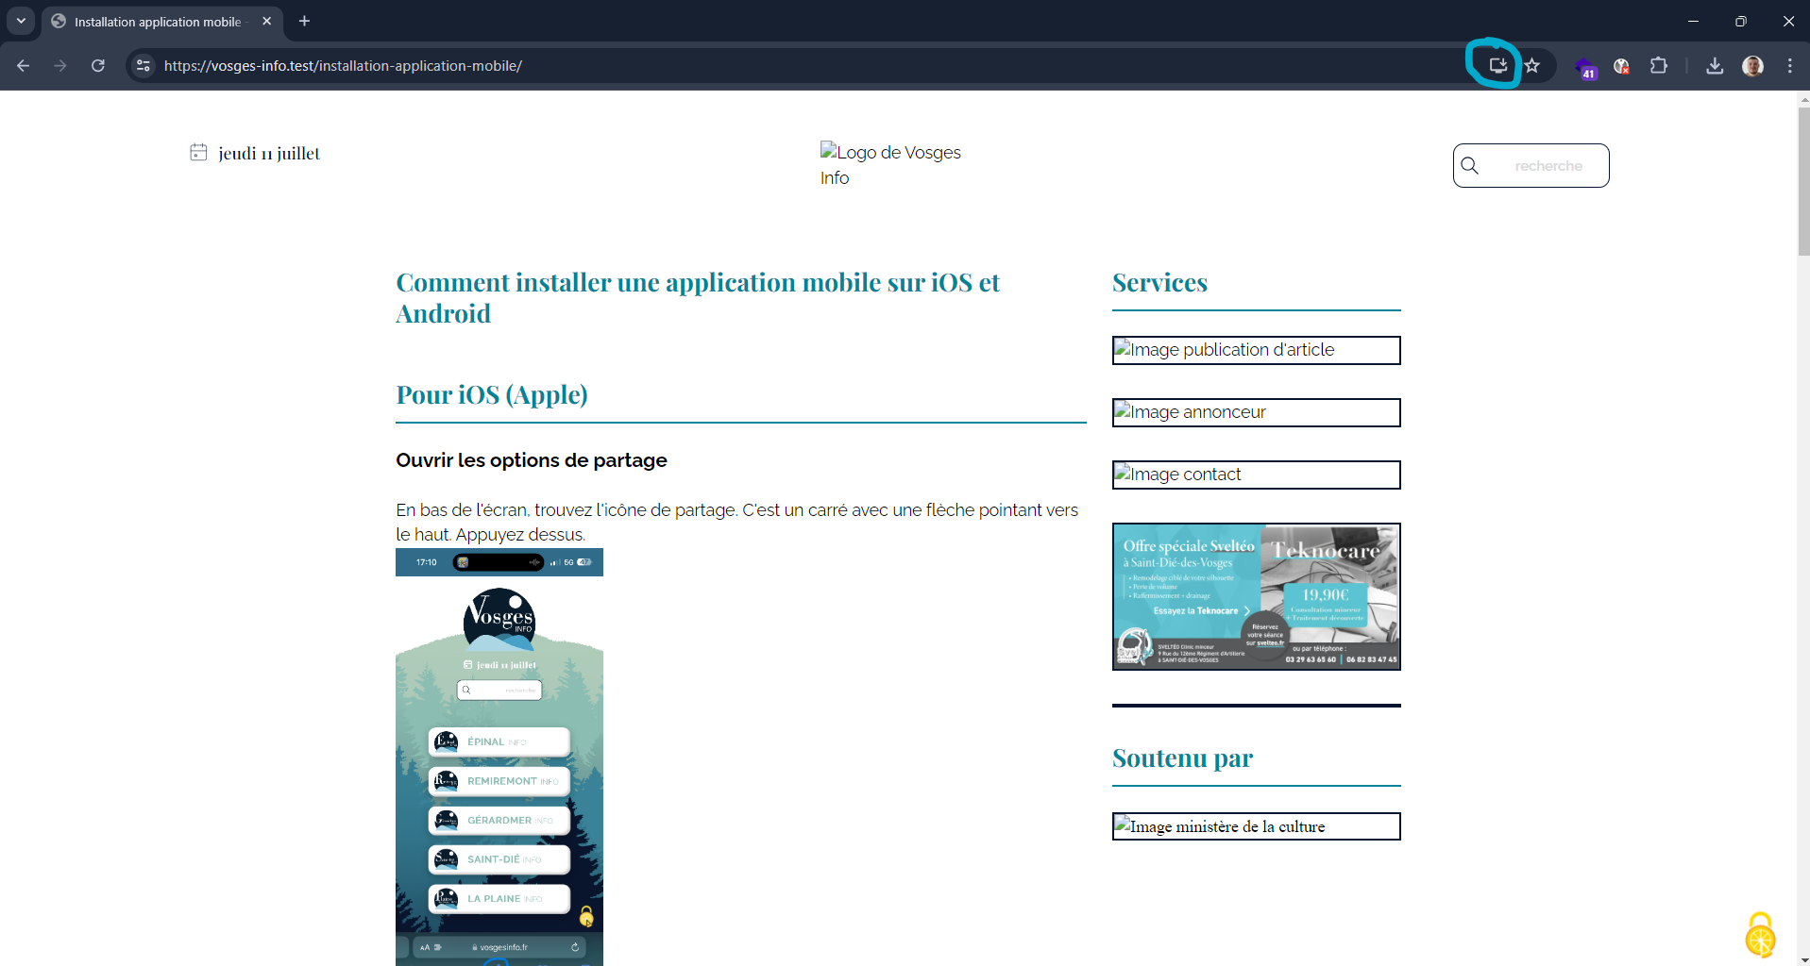Restore down the browser window
This screenshot has height=966, width=1810.
(x=1741, y=21)
